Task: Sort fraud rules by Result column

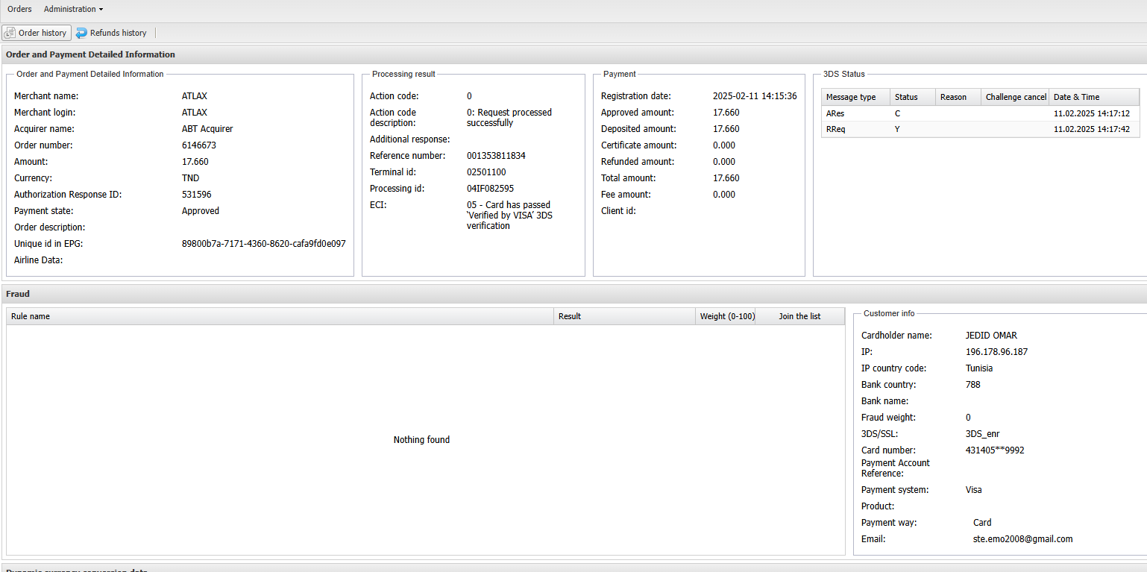Action: tap(570, 316)
